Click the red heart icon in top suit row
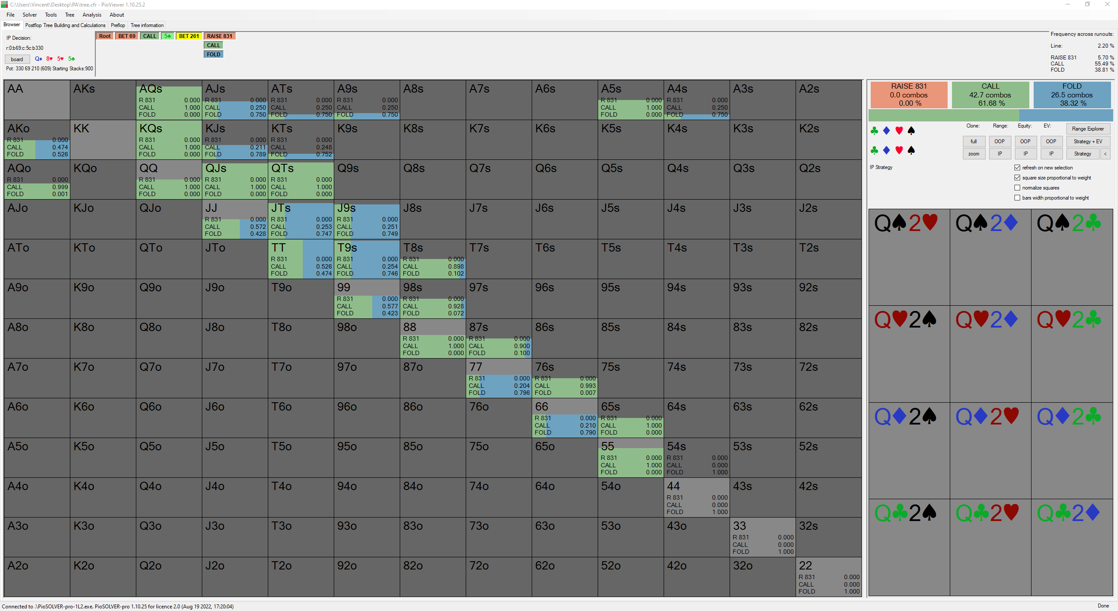 (899, 131)
